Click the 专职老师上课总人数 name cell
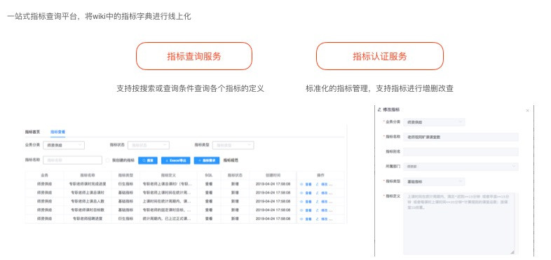The height and width of the screenshot is (260, 551). coord(88,201)
